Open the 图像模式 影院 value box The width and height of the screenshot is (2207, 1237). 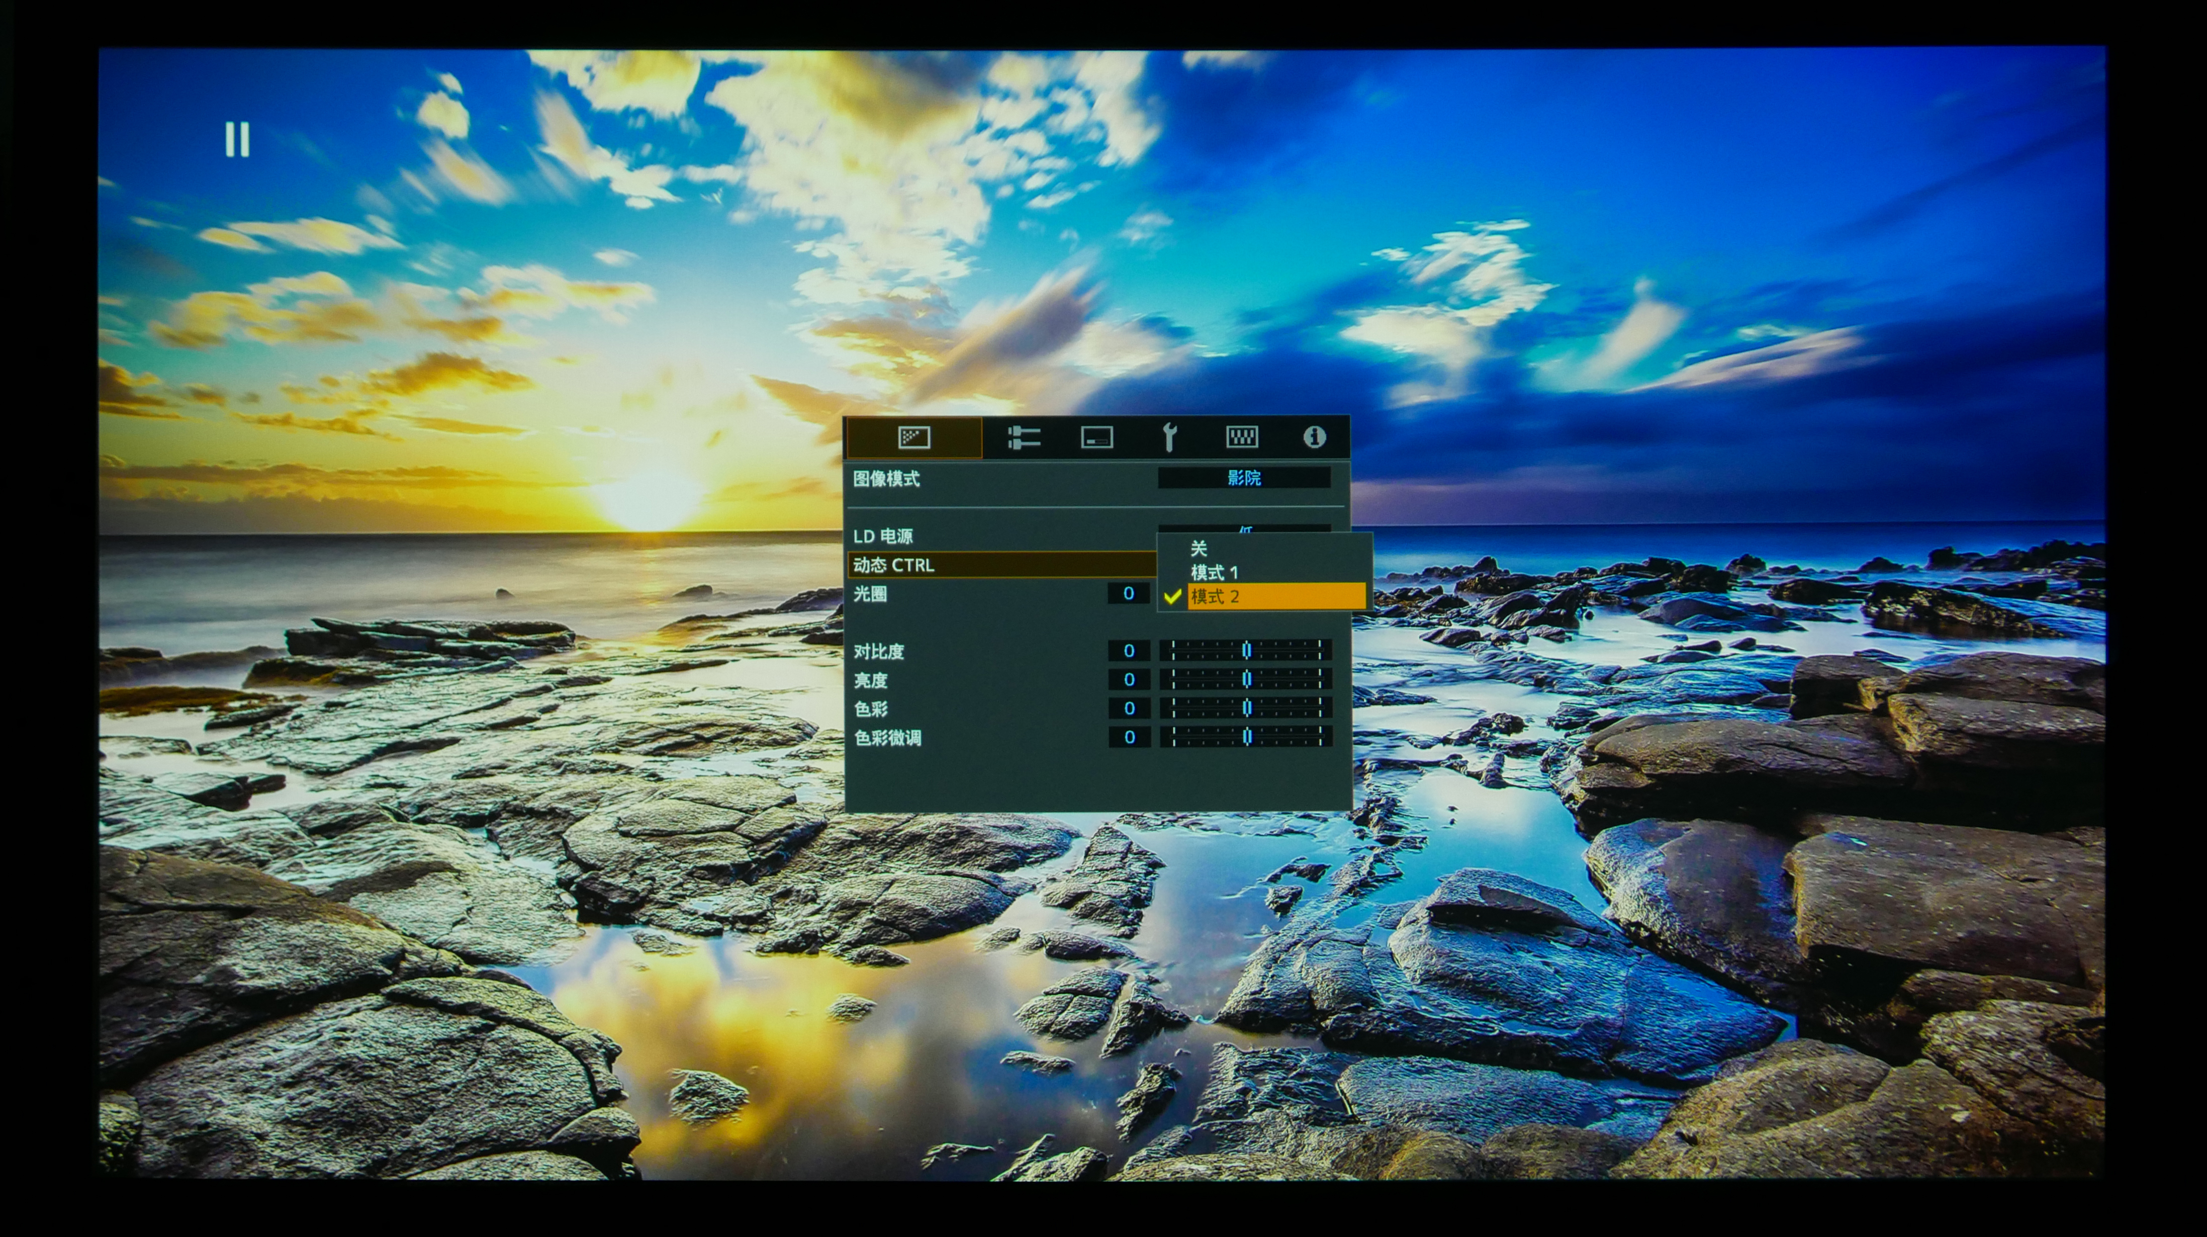tap(1244, 478)
